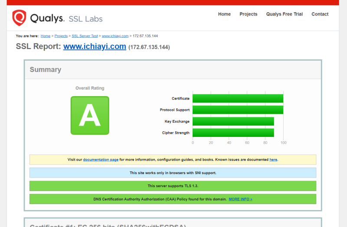Click the '100' axis label on the chart
This screenshot has width=347, height=227.
click(x=284, y=143)
